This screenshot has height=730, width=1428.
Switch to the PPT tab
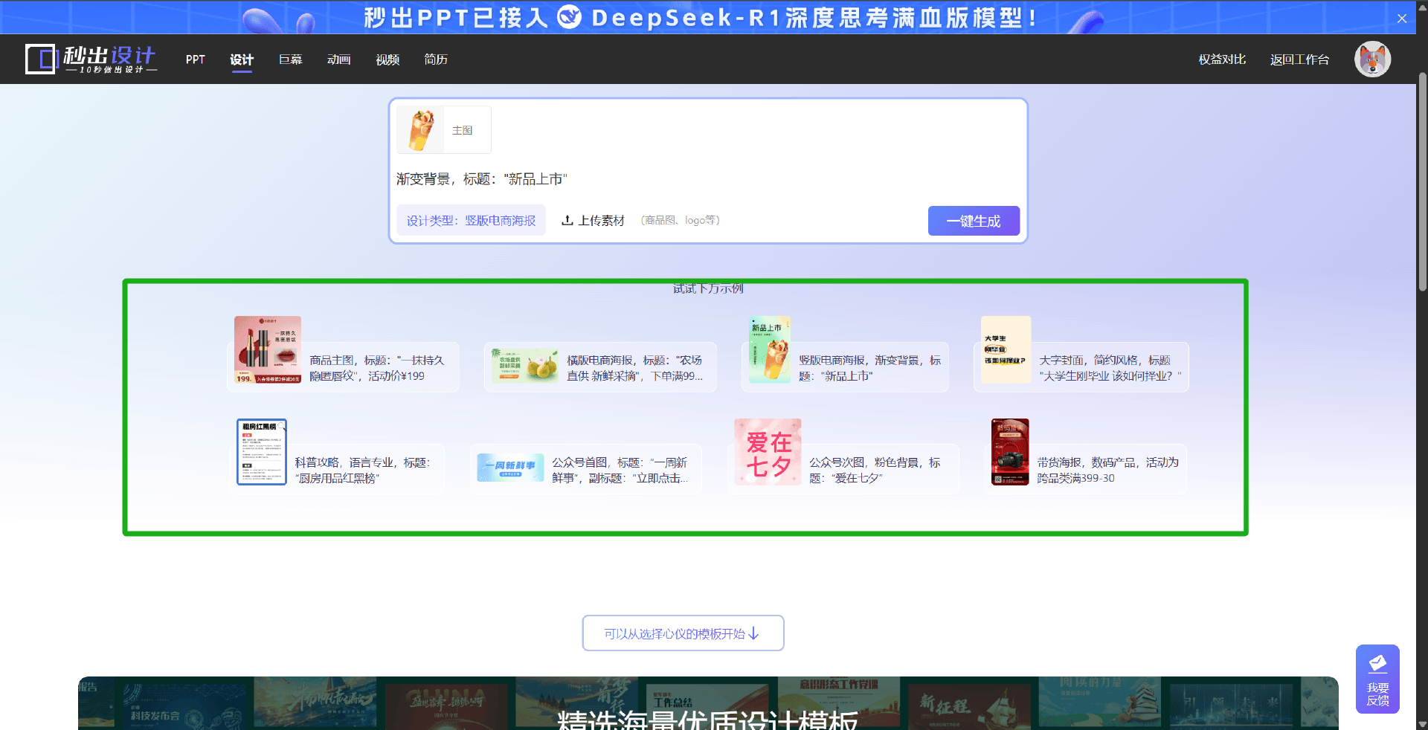tap(195, 59)
